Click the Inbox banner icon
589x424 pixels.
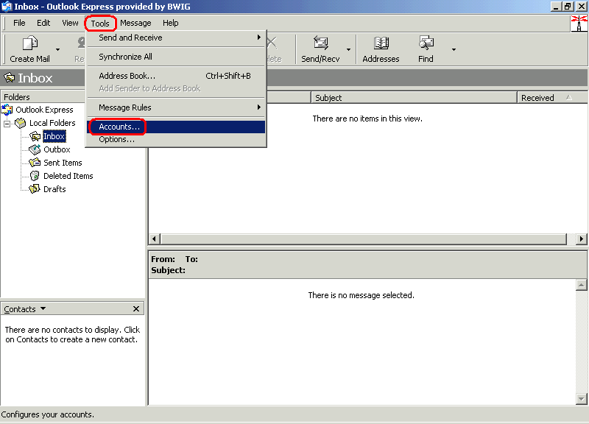tap(9, 78)
